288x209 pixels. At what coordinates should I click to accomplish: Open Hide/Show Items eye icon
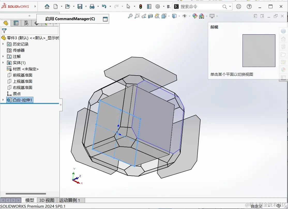(x=184, y=16)
